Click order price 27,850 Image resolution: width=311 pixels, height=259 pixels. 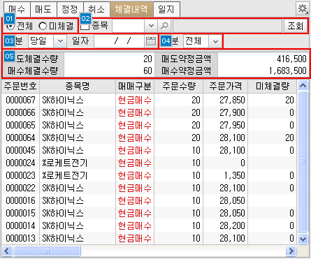click(232, 100)
